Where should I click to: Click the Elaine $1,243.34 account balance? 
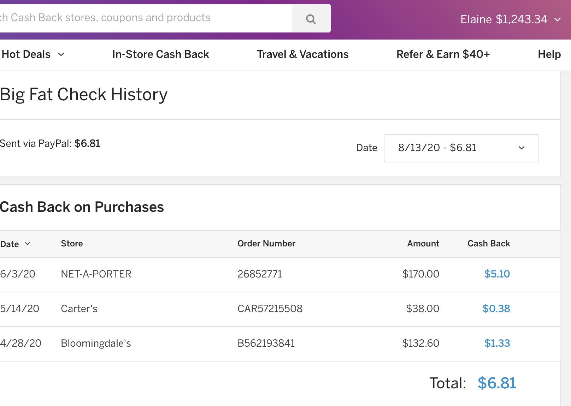click(504, 19)
